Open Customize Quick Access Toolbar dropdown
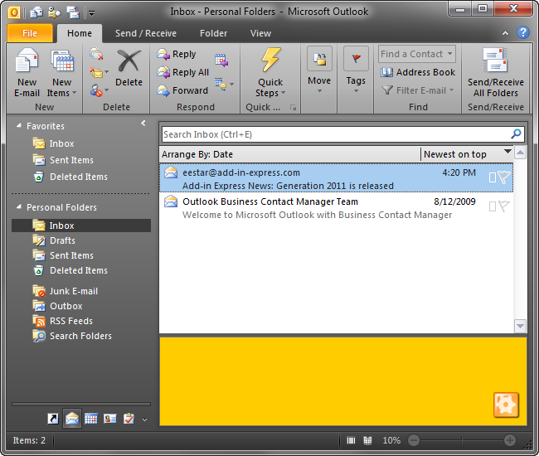Viewport: 539px width, 456px height. pos(91,13)
